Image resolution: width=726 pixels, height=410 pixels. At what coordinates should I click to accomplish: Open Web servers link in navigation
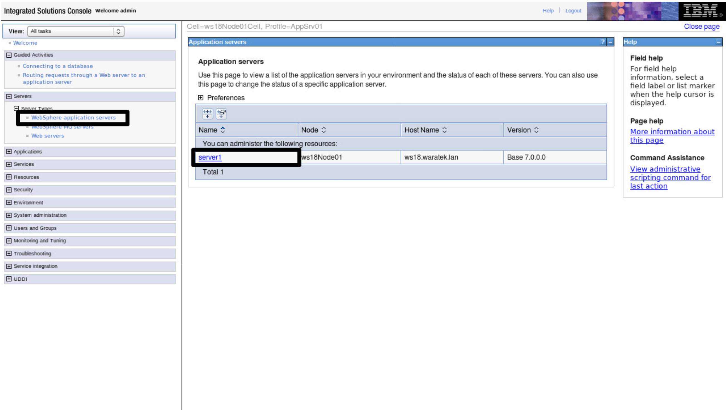click(x=48, y=136)
